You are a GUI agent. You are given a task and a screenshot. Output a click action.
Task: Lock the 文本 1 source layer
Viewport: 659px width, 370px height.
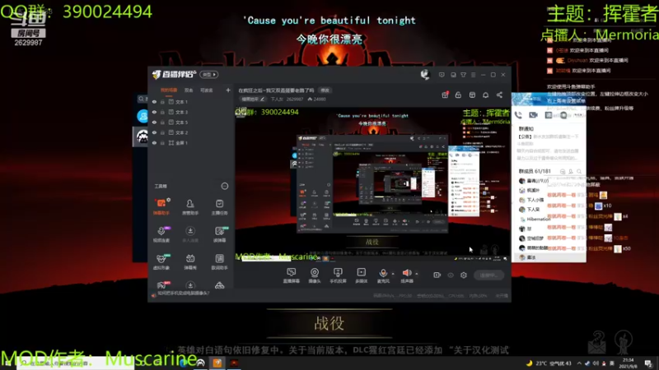[x=162, y=102]
